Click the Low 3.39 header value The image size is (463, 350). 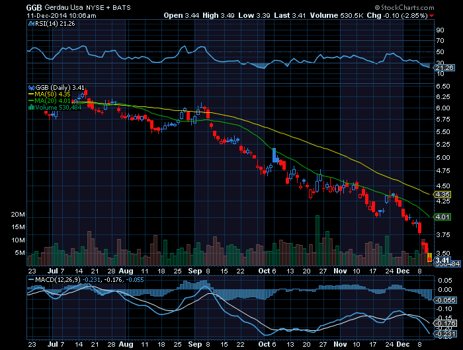click(x=254, y=16)
